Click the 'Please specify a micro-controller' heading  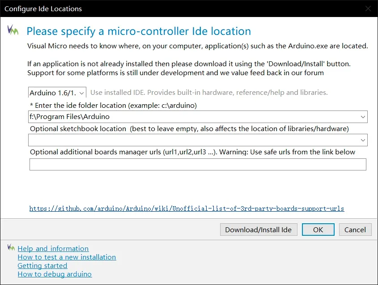tap(139, 31)
